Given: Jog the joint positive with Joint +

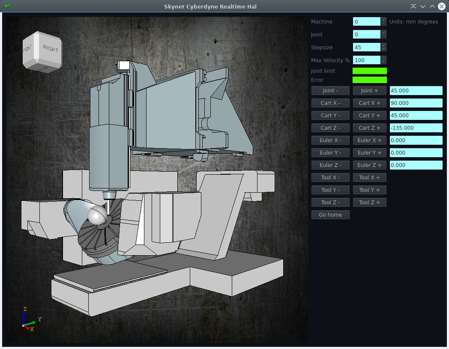Looking at the screenshot, I should coord(369,90).
